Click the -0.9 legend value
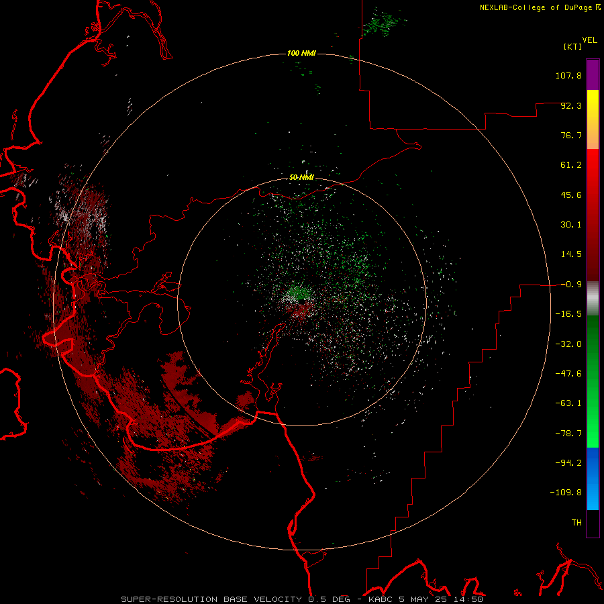The image size is (604, 604). point(571,285)
